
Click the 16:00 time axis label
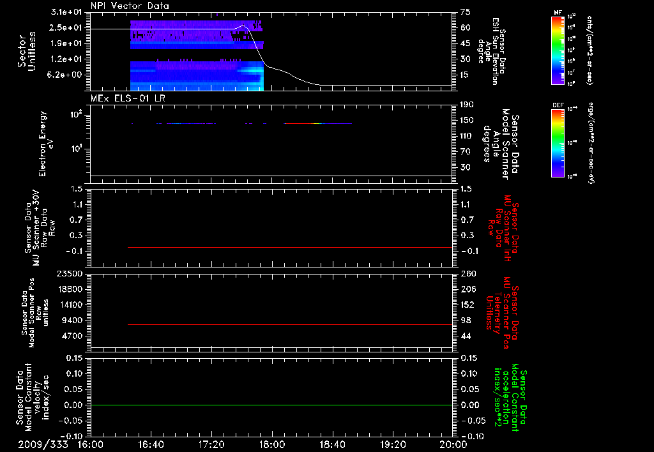coord(91,444)
